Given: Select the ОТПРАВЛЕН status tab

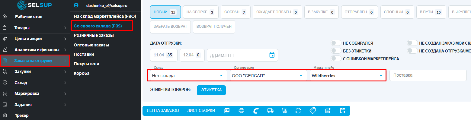Looking at the screenshot, I should (x=360, y=12).
